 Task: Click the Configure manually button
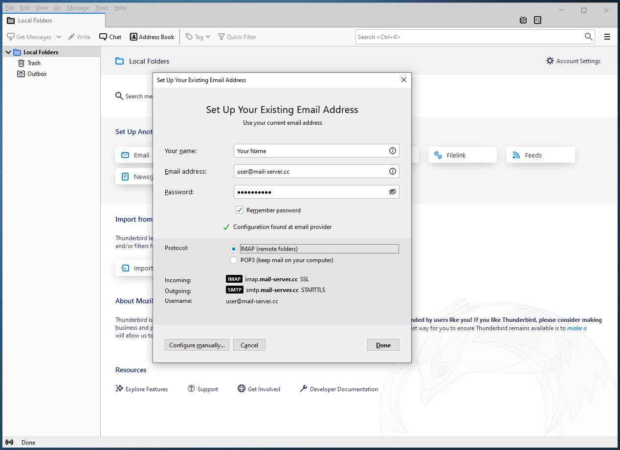click(x=197, y=345)
